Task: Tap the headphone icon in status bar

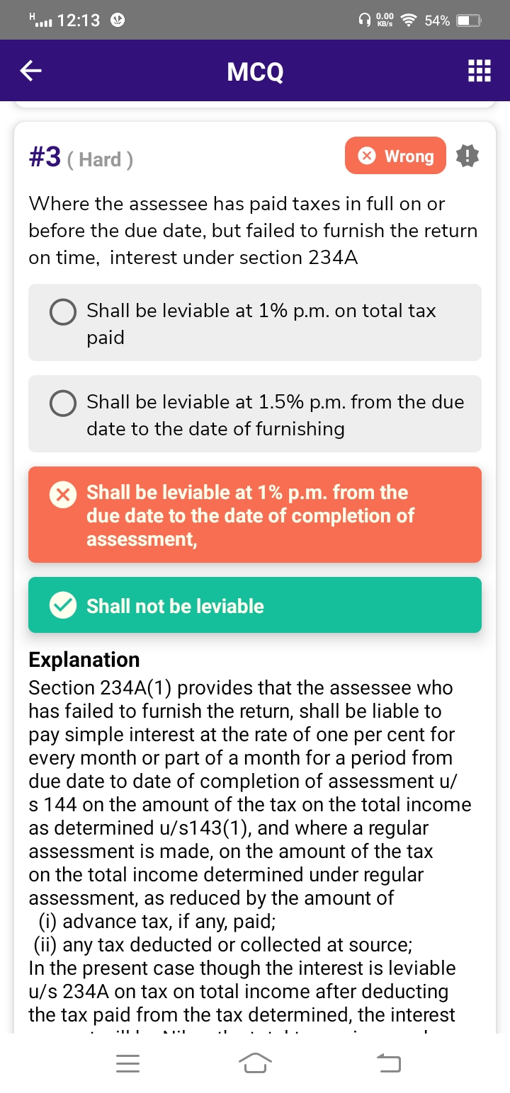Action: 363,21
